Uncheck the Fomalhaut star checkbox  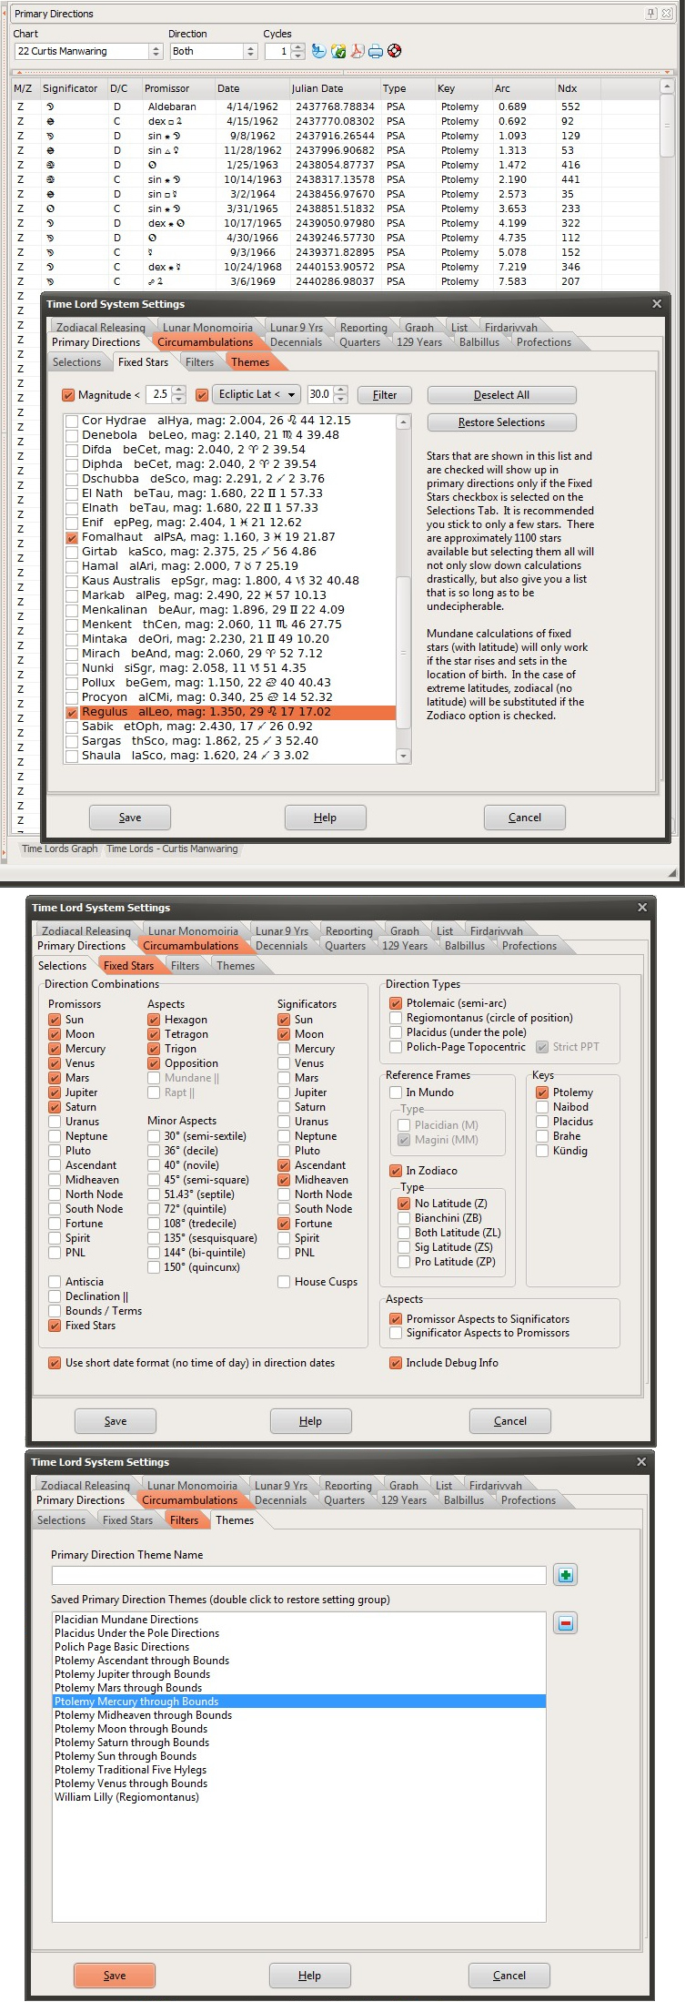click(72, 537)
